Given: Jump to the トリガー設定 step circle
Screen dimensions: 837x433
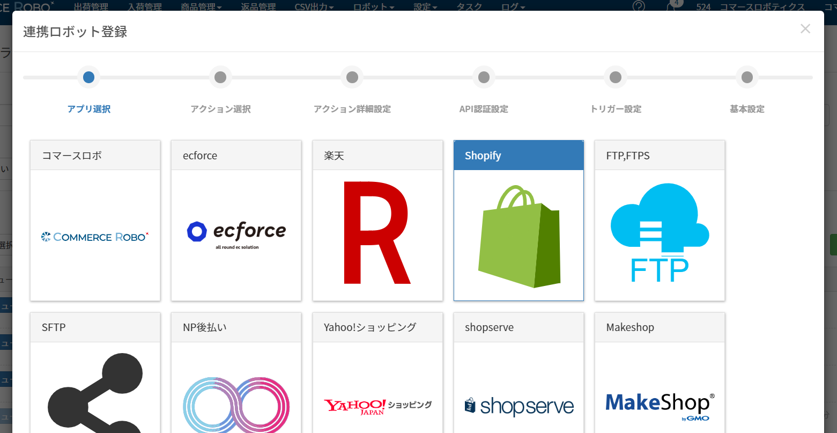Looking at the screenshot, I should pos(616,77).
